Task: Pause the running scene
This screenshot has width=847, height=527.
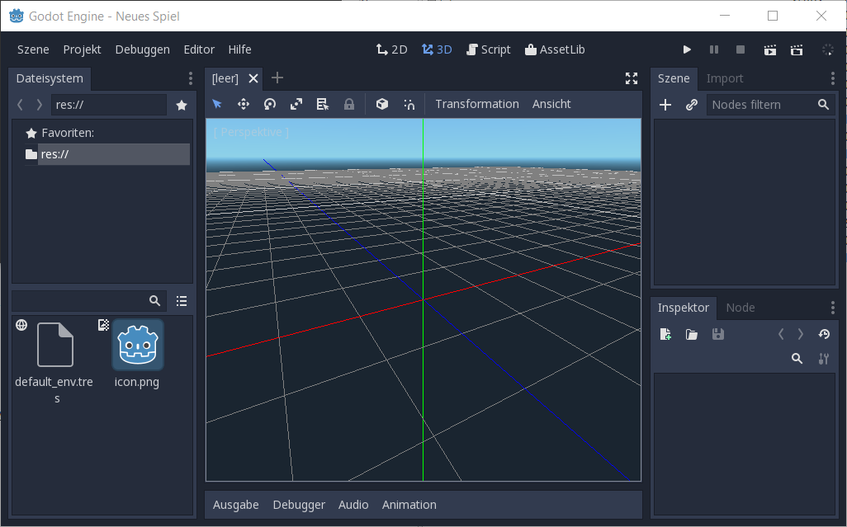Action: [714, 49]
